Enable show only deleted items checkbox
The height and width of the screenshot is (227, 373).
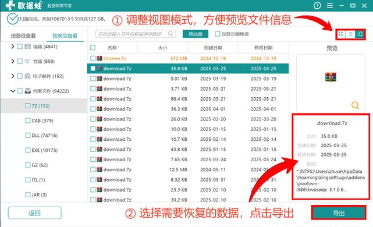(x=217, y=34)
